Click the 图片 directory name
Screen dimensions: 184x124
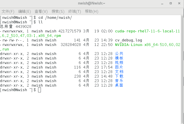click(x=119, y=67)
